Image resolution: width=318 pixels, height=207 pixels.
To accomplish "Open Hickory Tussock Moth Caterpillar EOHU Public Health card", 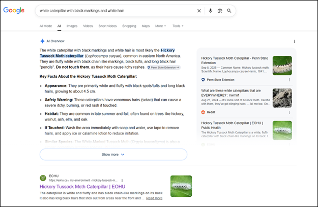I will [x=232, y=125].
